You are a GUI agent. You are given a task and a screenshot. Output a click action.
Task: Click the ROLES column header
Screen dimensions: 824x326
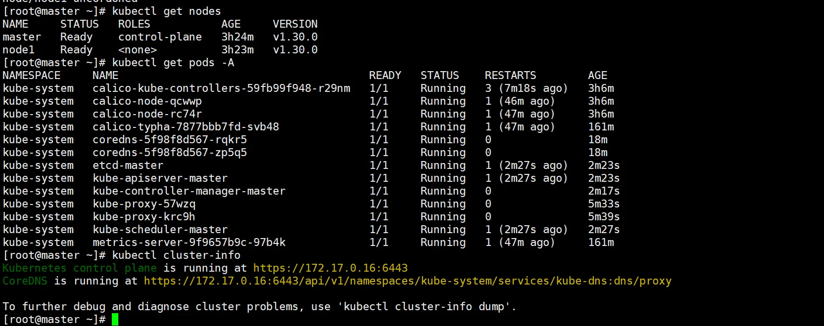tap(134, 24)
